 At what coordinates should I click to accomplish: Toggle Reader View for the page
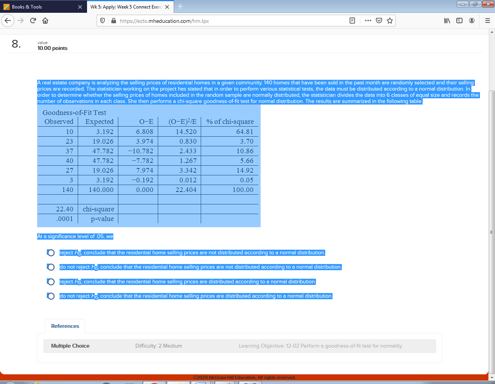[352, 21]
